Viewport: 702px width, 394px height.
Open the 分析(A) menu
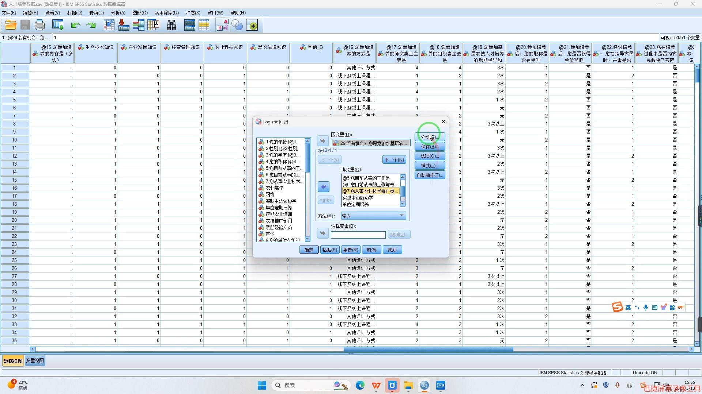coord(118,13)
